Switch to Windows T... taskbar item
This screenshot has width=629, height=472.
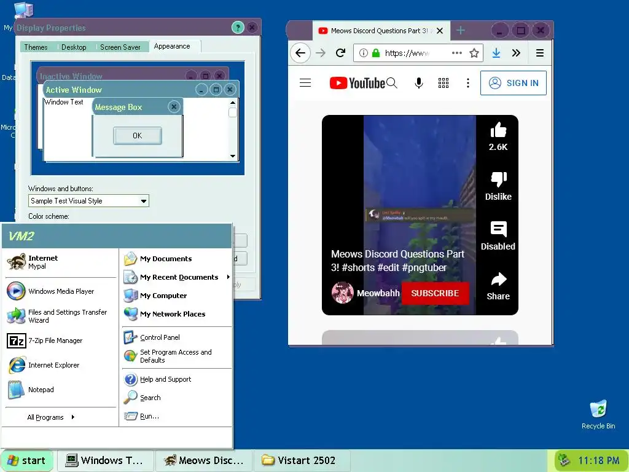coord(106,460)
